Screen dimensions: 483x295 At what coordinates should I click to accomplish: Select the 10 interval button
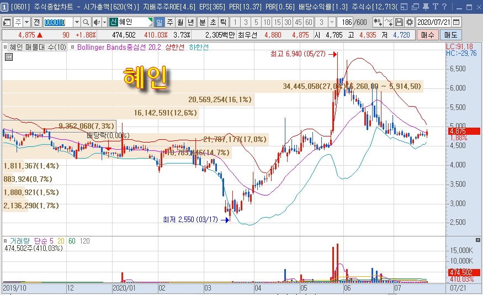pos(267,22)
